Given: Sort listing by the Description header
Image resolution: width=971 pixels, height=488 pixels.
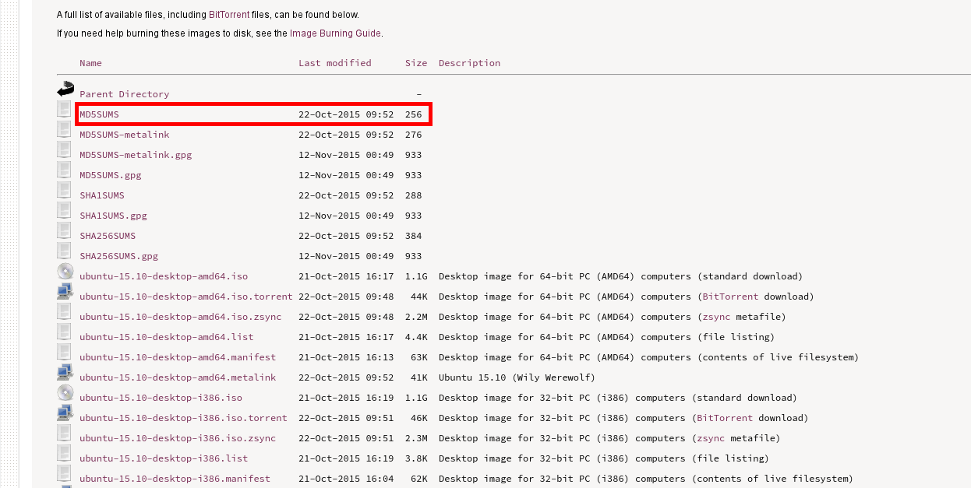Looking at the screenshot, I should click(469, 63).
